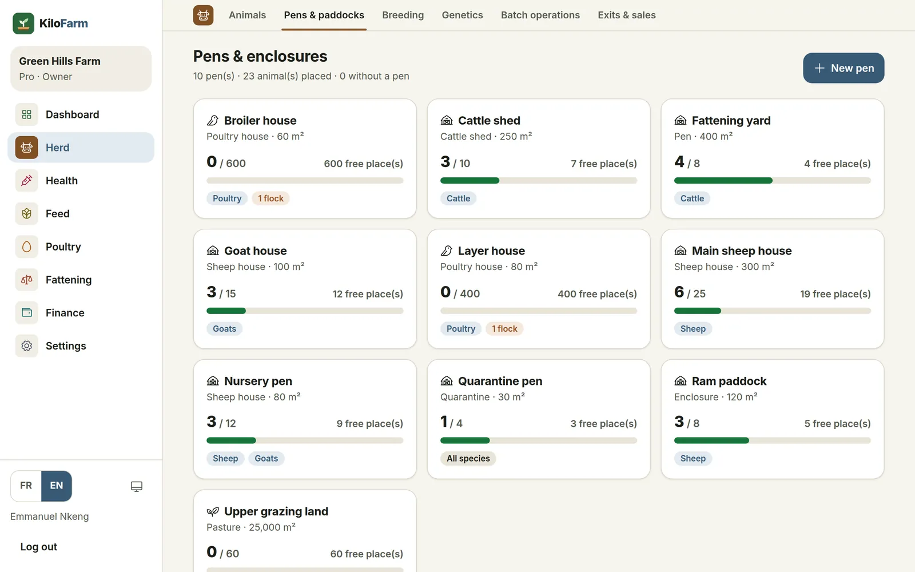Click the Cattle shed barn icon

point(447,121)
